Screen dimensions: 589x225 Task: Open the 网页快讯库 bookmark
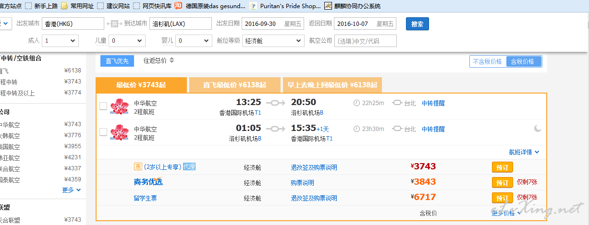point(152,6)
